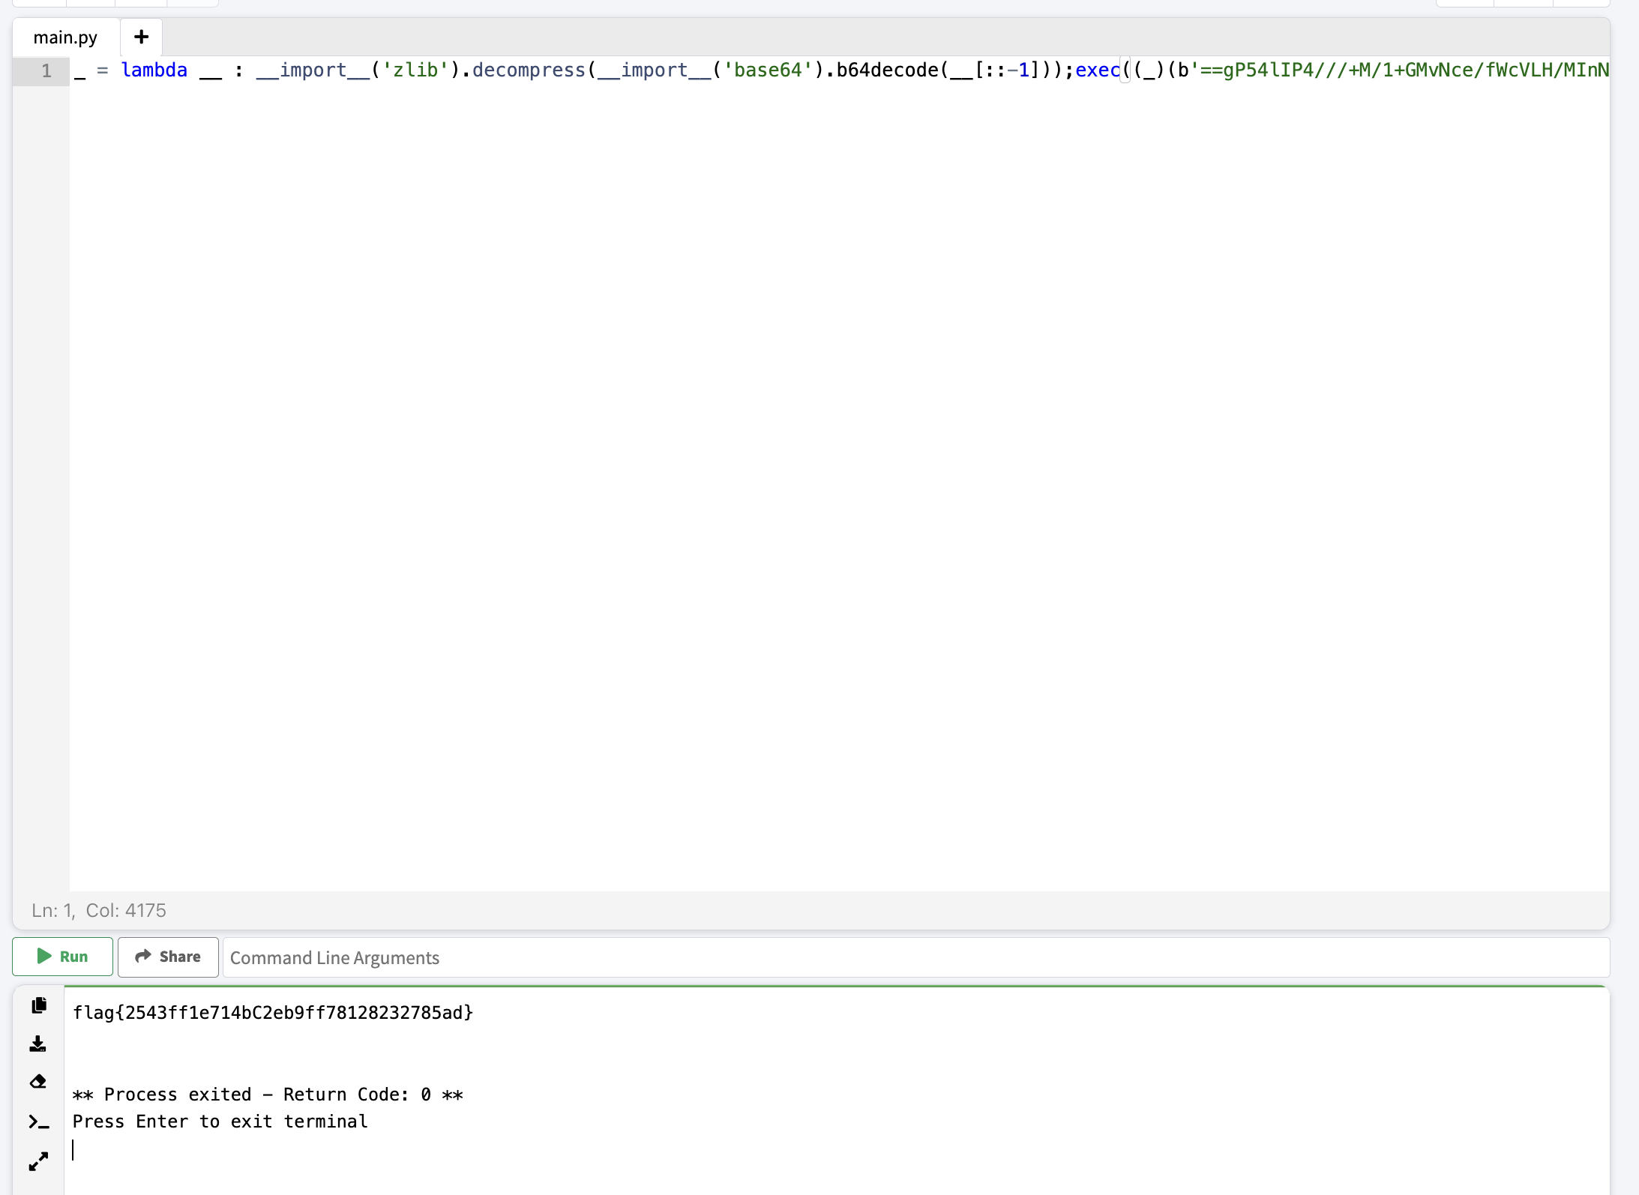
Task: Click the terminal prompt icon
Action: click(38, 1122)
